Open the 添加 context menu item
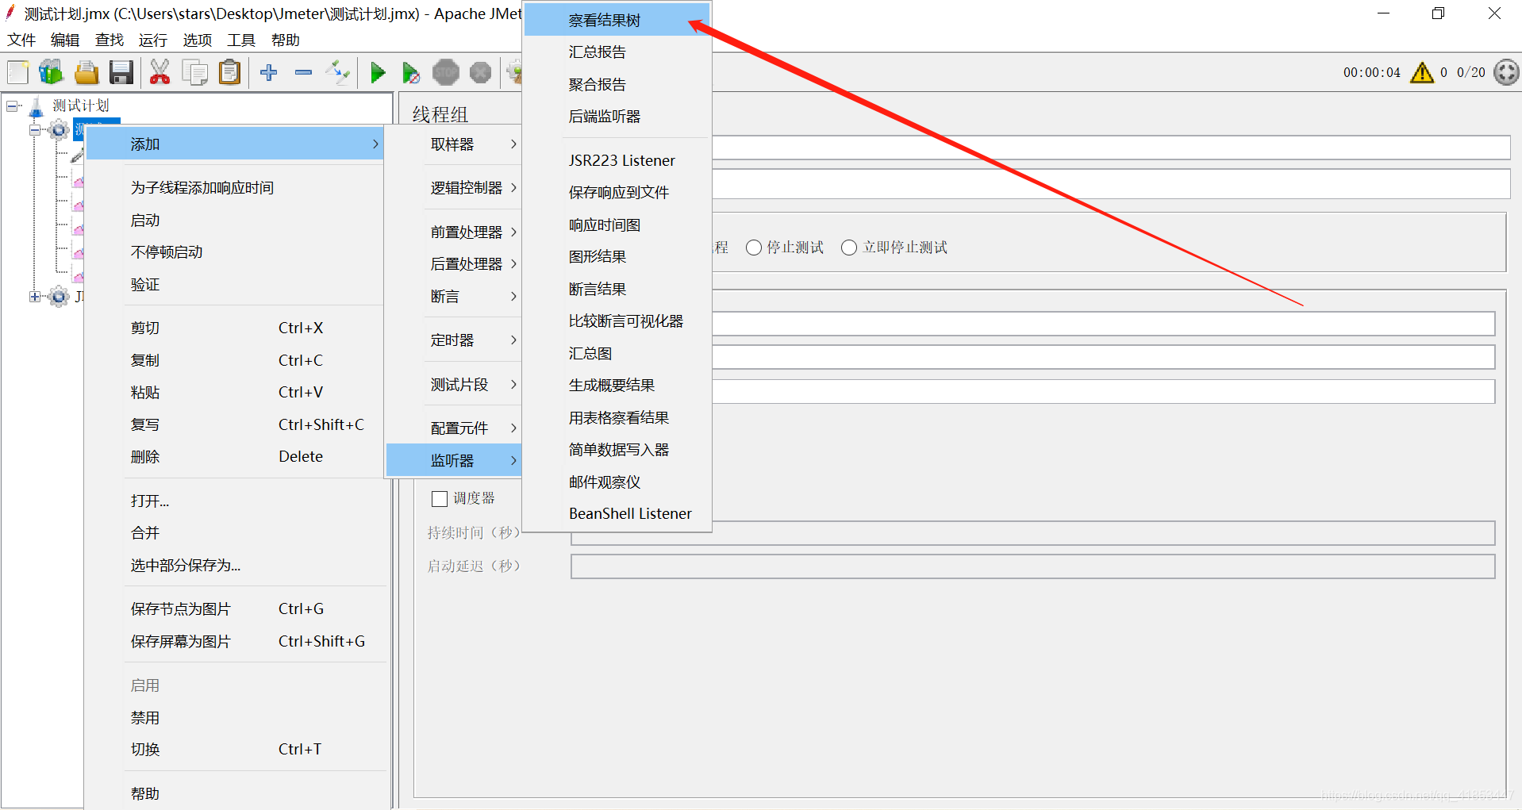 (x=235, y=144)
